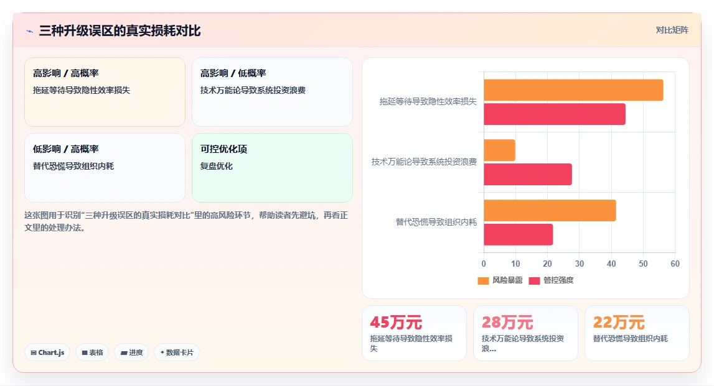Click orange bar for 替代恐慌导致组织内耗
The height and width of the screenshot is (386, 714).
pyautogui.click(x=550, y=211)
